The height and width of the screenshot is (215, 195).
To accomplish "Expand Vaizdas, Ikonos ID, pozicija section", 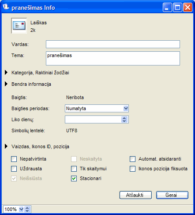I will click(x=6, y=146).
